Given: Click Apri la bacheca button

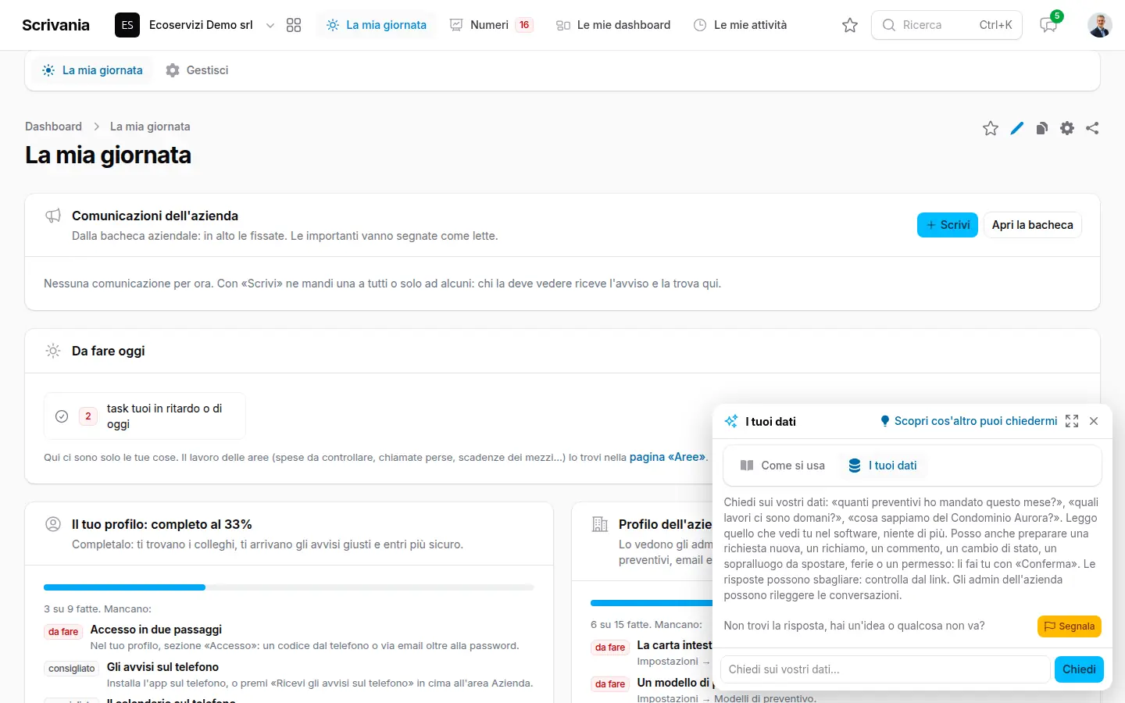Looking at the screenshot, I should (x=1032, y=225).
